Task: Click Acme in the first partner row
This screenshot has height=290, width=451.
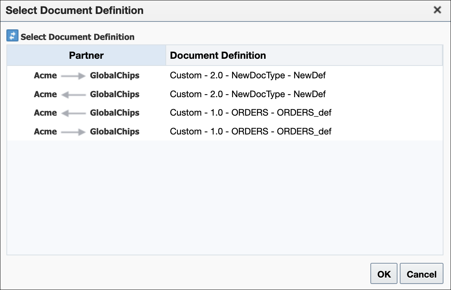Action: [46, 75]
